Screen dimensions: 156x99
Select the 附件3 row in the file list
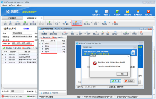coord(53,49)
